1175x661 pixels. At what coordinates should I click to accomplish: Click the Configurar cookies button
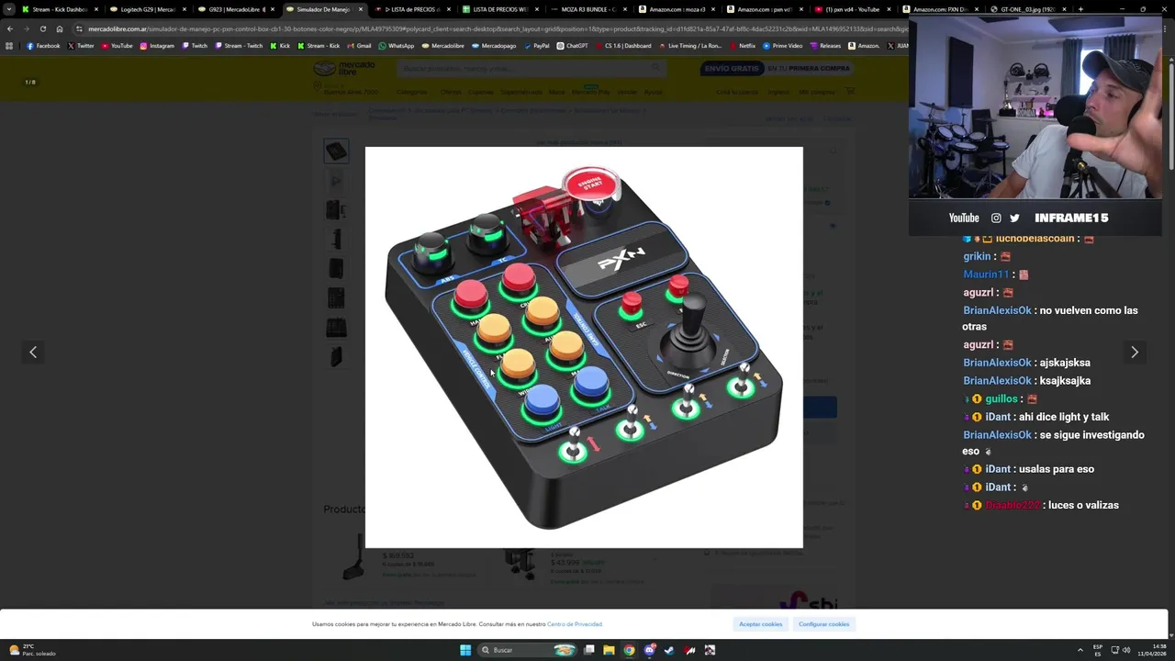click(x=823, y=624)
